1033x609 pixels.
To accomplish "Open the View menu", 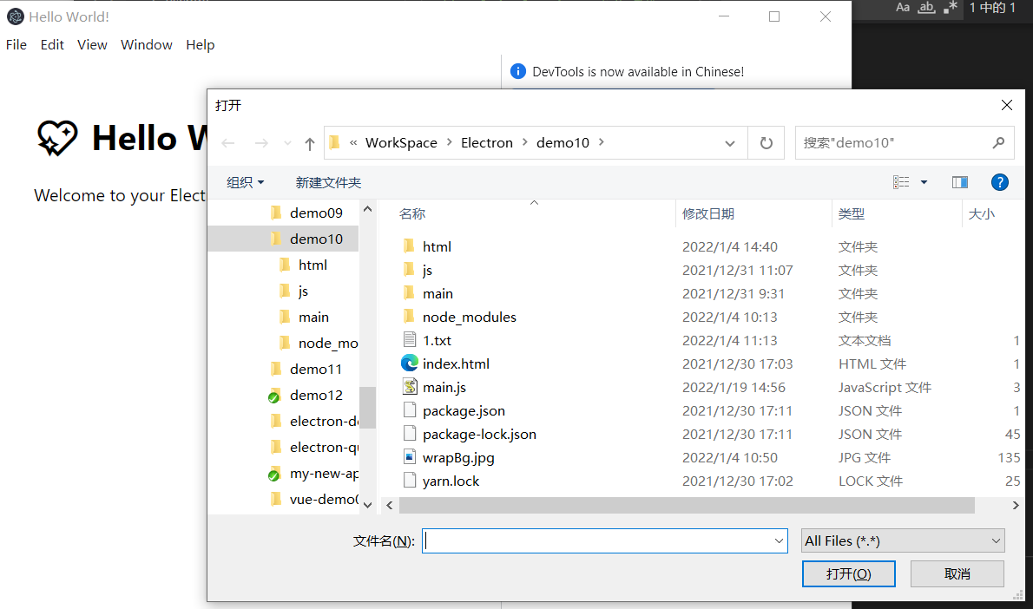I will click(92, 44).
